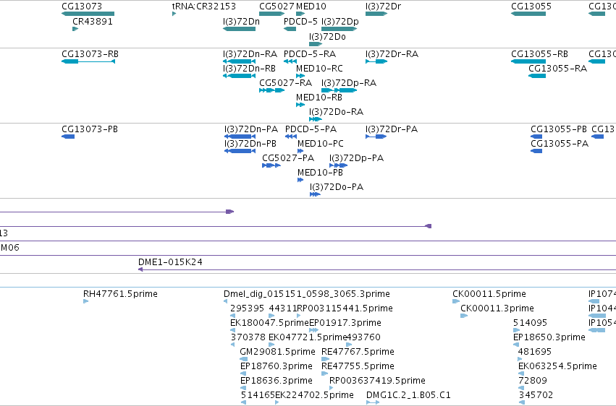Click protein CG5027-PA

pos(271,165)
